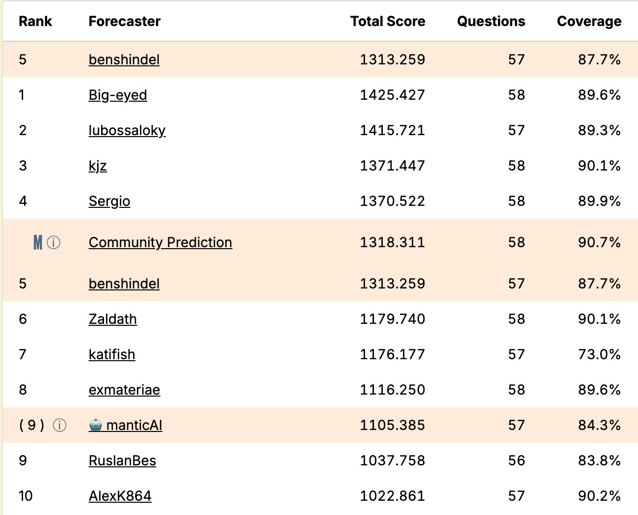638x515 pixels.
Task: Open the exmateriae profile link
Action: (124, 390)
